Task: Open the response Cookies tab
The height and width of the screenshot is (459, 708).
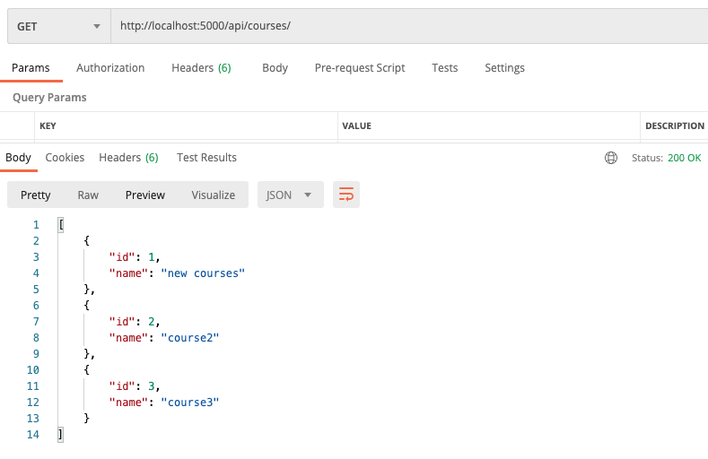Action: (x=65, y=158)
